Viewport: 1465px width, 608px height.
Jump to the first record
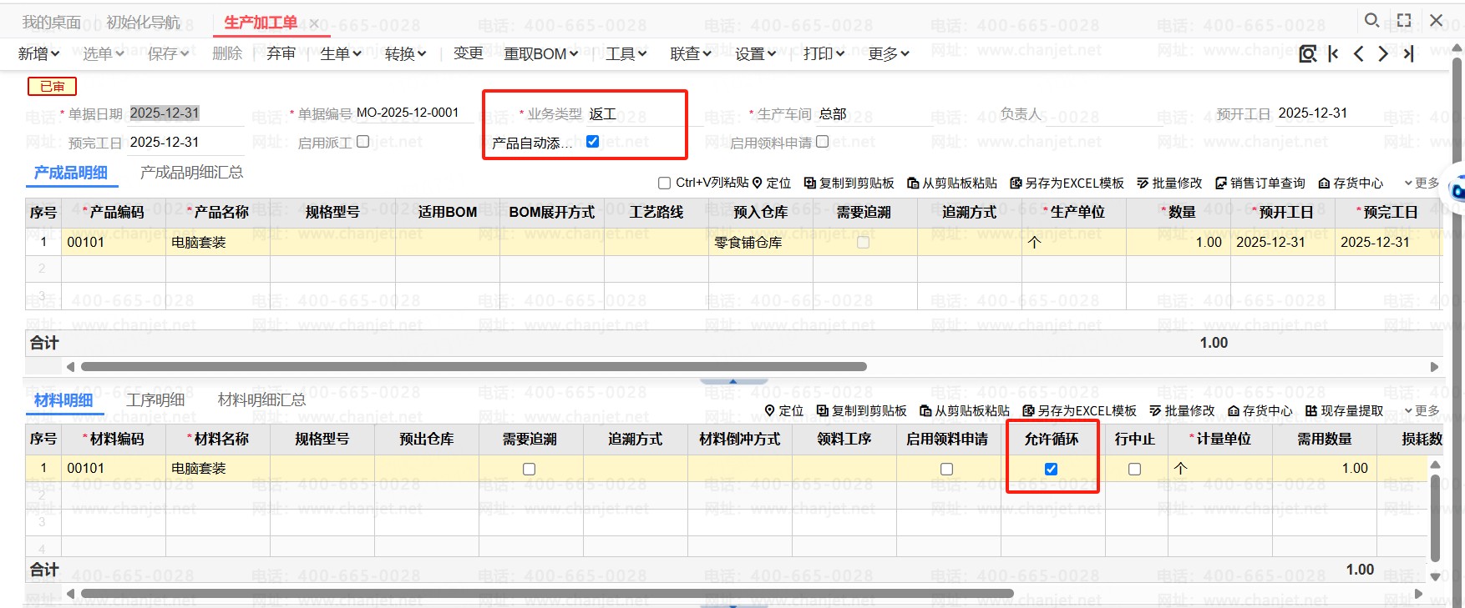point(1333,54)
